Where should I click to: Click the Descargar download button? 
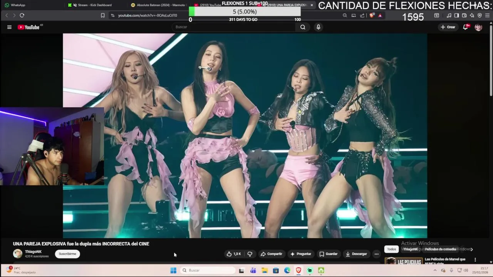tap(356, 254)
